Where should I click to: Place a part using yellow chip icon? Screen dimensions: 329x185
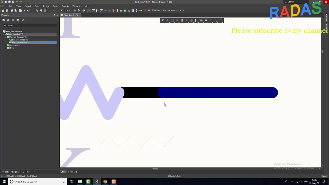(x=182, y=21)
